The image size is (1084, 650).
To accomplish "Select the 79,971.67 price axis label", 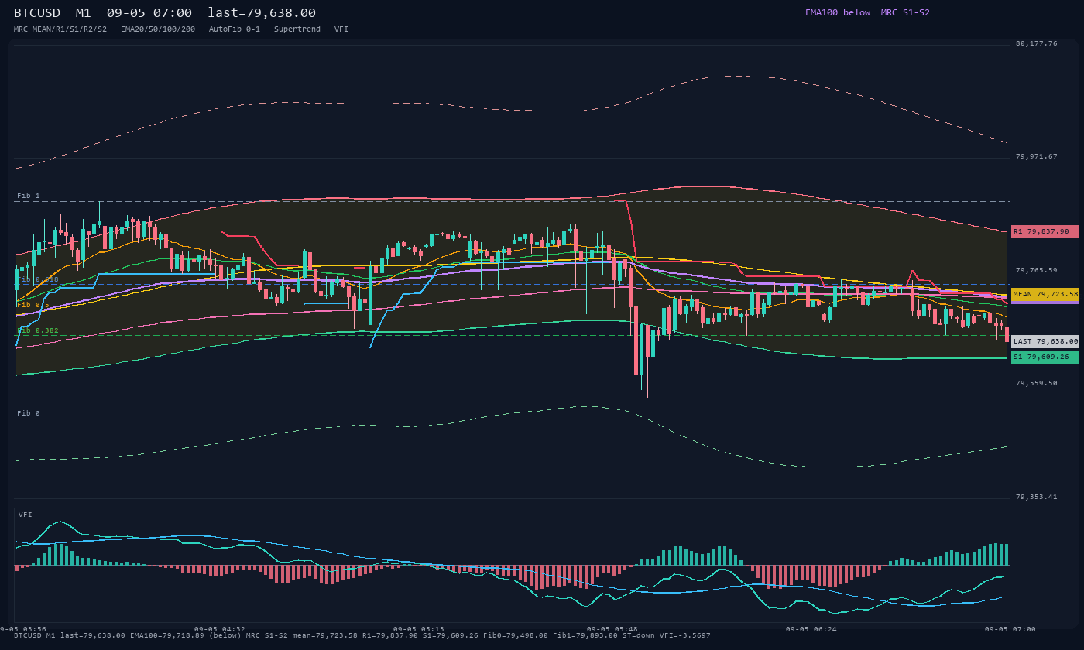I will click(x=1036, y=156).
